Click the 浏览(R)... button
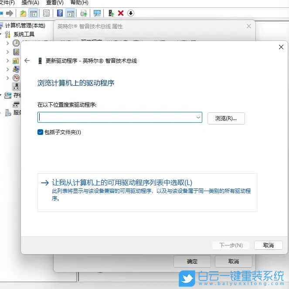Viewport: 289px width, 289px height. (226, 118)
